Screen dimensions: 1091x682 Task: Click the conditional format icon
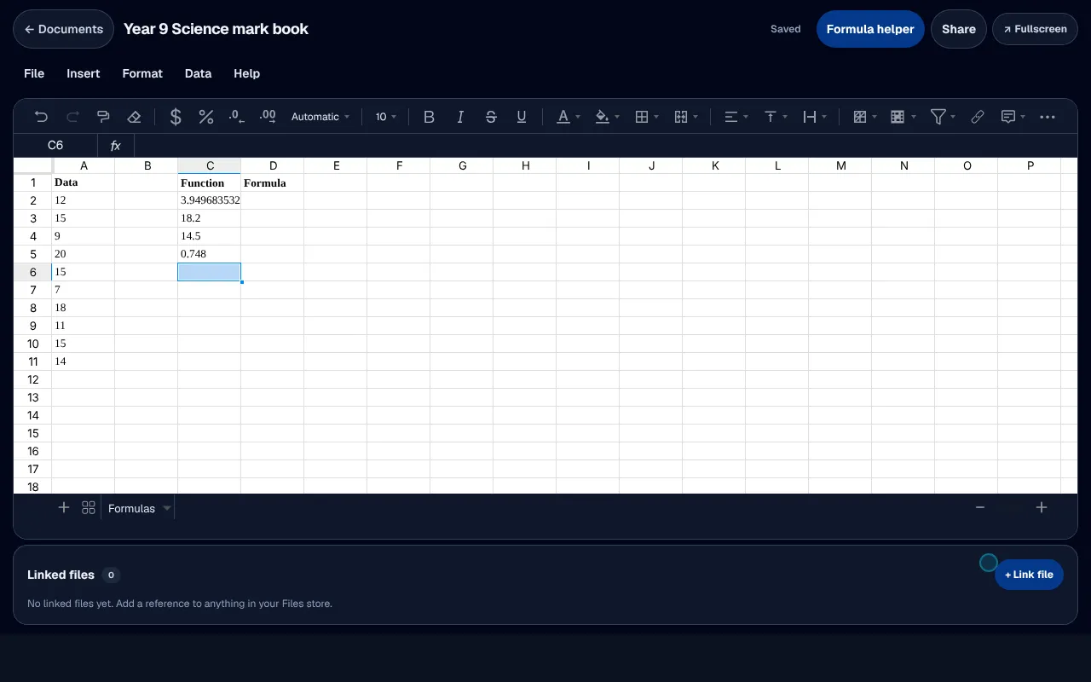coord(860,117)
